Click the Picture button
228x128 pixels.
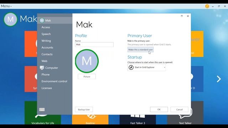coord(87,77)
